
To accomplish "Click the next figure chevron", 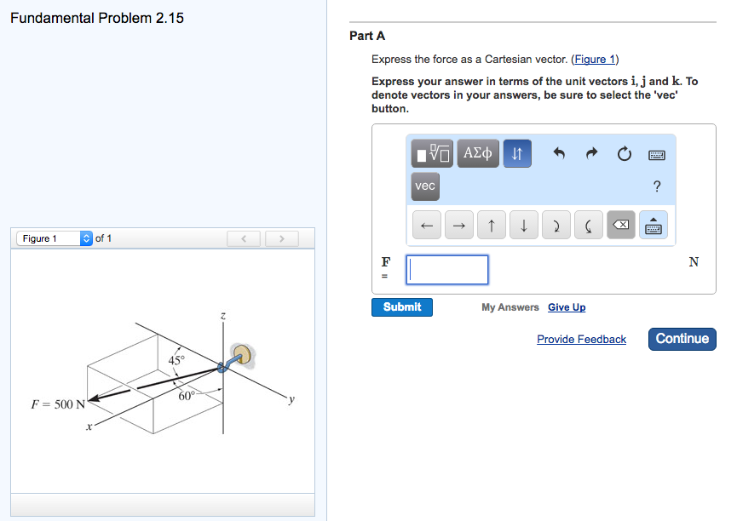I will coord(281,238).
